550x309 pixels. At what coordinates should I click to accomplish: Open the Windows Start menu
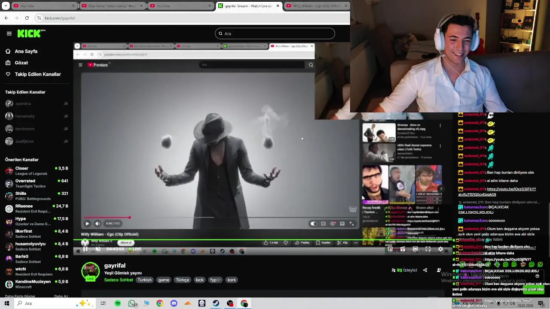(6, 303)
